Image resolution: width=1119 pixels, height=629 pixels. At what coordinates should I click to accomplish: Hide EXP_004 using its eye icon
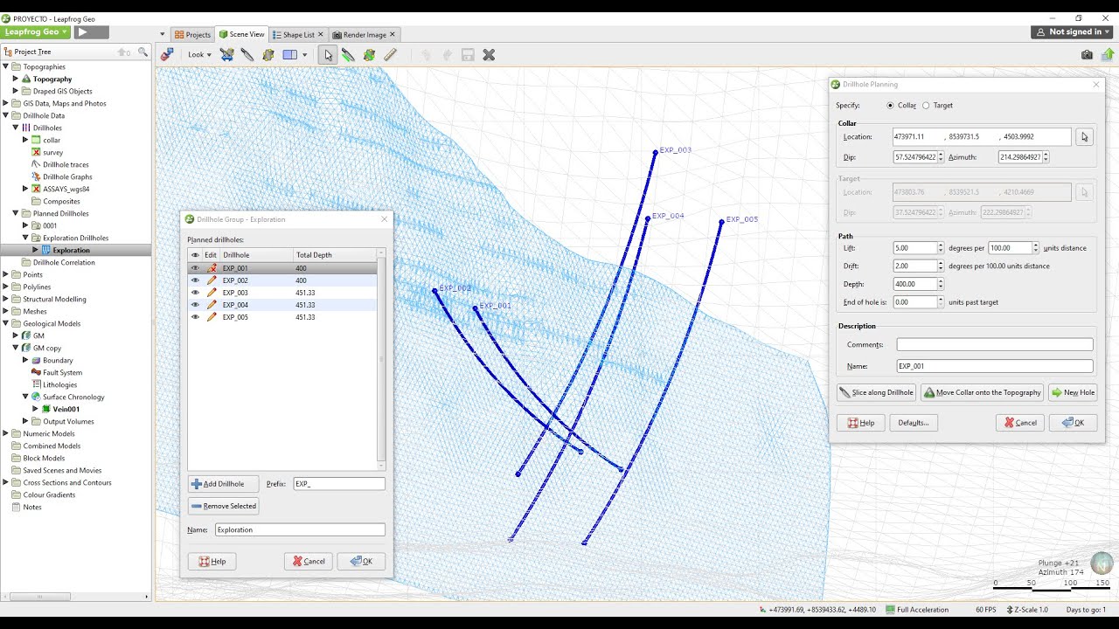click(195, 305)
